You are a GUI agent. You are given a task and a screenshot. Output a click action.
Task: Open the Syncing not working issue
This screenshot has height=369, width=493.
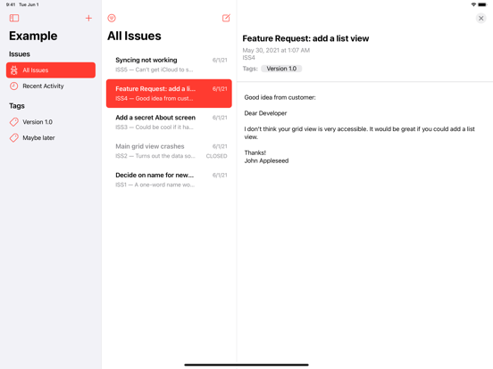point(169,65)
